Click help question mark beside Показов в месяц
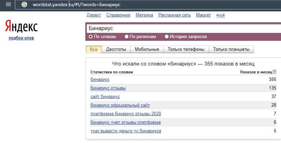 [275, 72]
